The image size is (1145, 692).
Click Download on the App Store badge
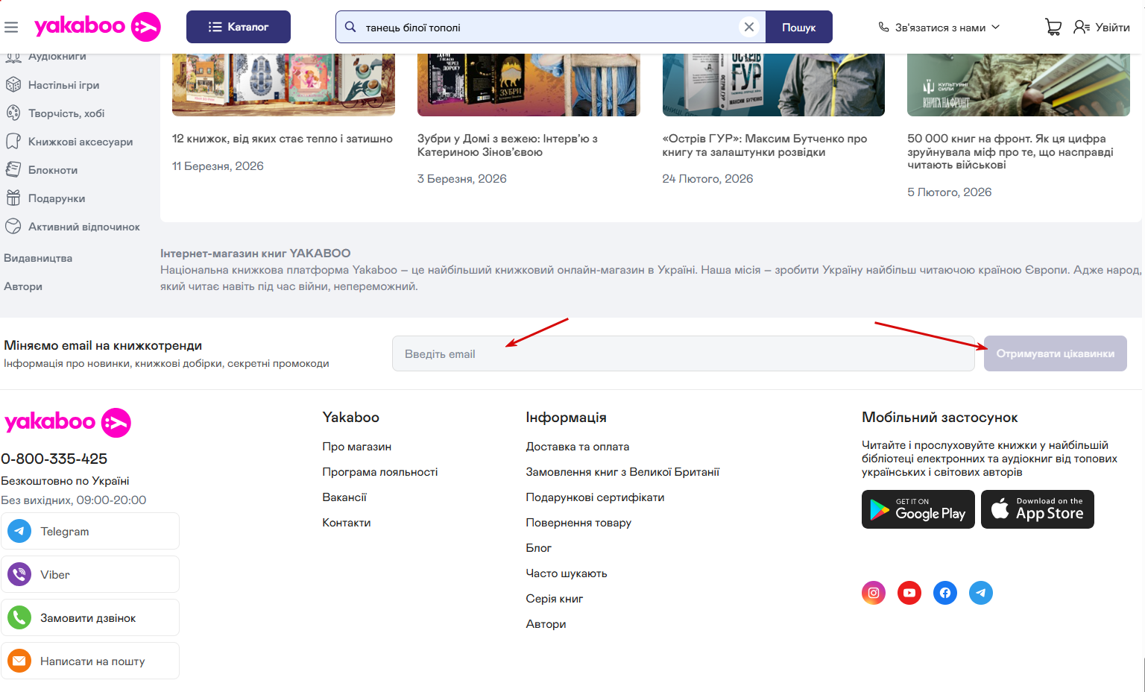coord(1038,509)
